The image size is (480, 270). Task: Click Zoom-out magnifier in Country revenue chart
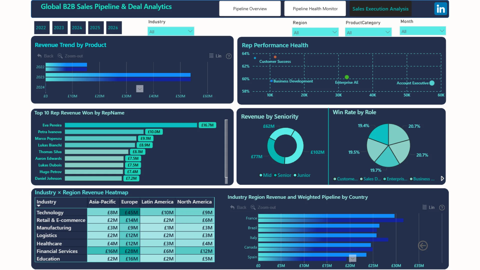pos(253,207)
